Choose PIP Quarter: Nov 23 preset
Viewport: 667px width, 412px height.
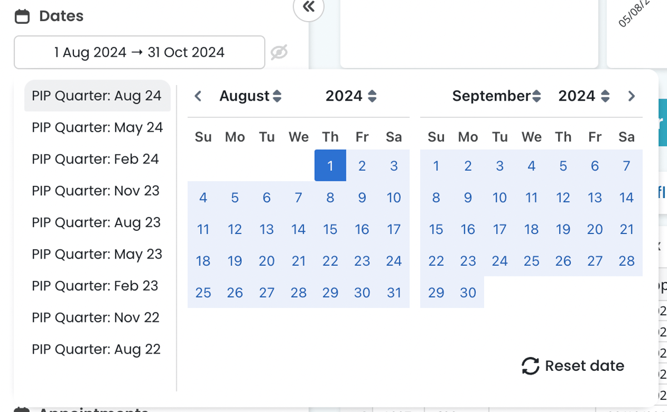click(x=96, y=191)
